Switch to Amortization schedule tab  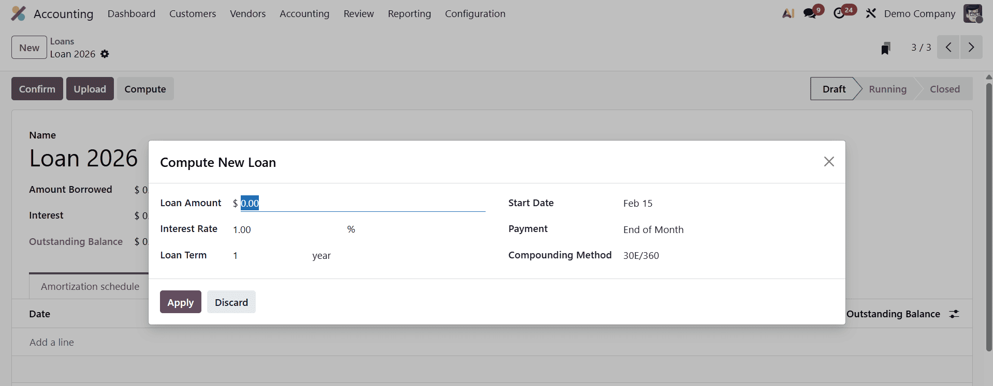[x=90, y=286]
